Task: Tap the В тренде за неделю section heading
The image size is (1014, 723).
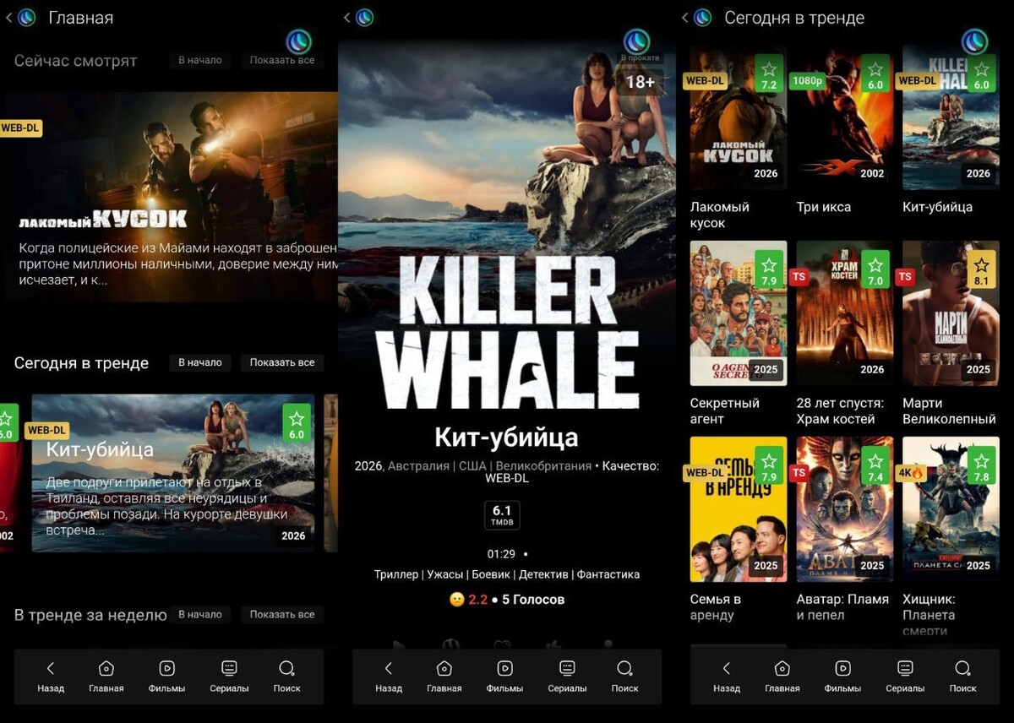Action: [x=90, y=615]
